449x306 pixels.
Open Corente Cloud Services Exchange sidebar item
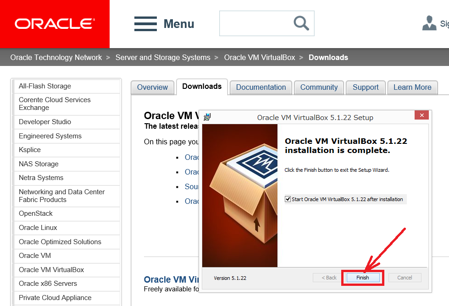[67, 104]
